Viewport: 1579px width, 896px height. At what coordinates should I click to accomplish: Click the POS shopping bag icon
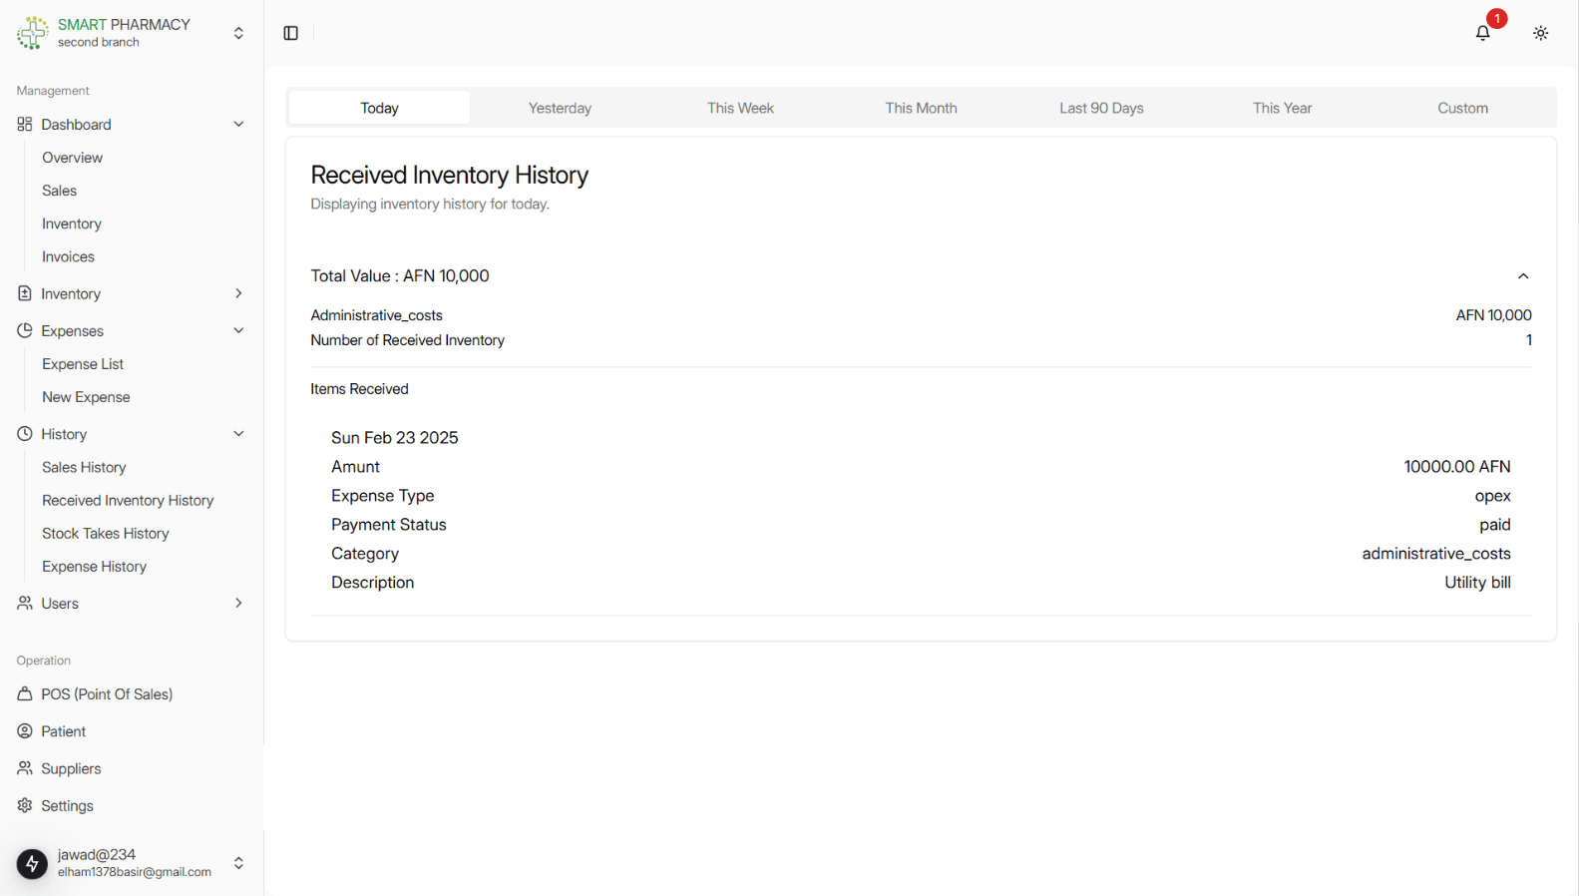25,693
